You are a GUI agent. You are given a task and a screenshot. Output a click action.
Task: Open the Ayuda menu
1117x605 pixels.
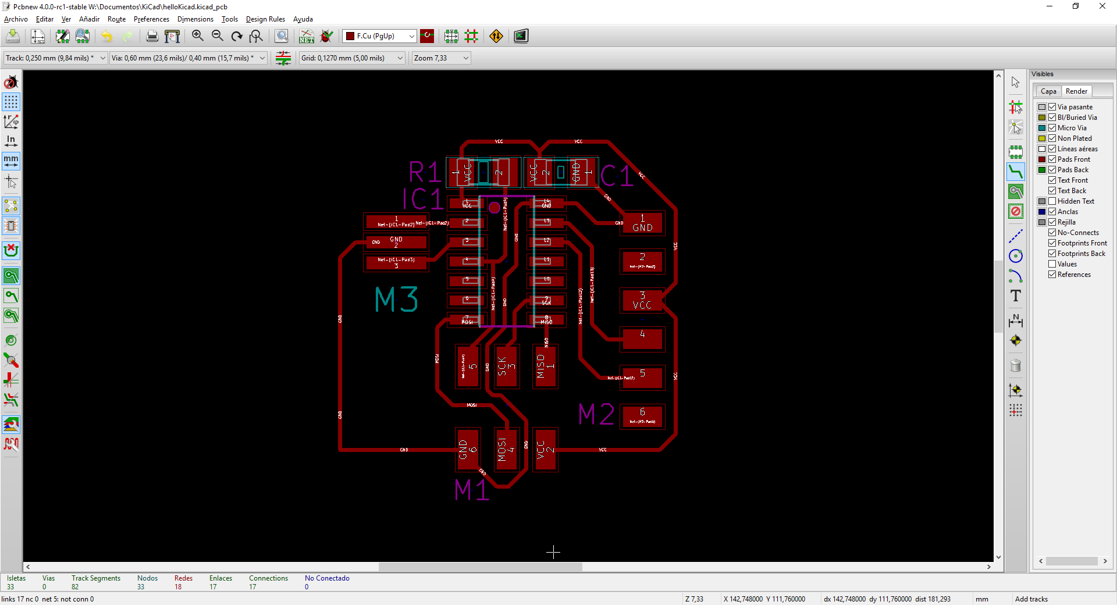pos(303,19)
